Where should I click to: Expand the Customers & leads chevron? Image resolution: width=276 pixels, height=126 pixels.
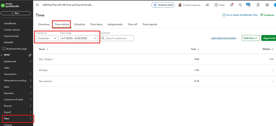point(31,99)
